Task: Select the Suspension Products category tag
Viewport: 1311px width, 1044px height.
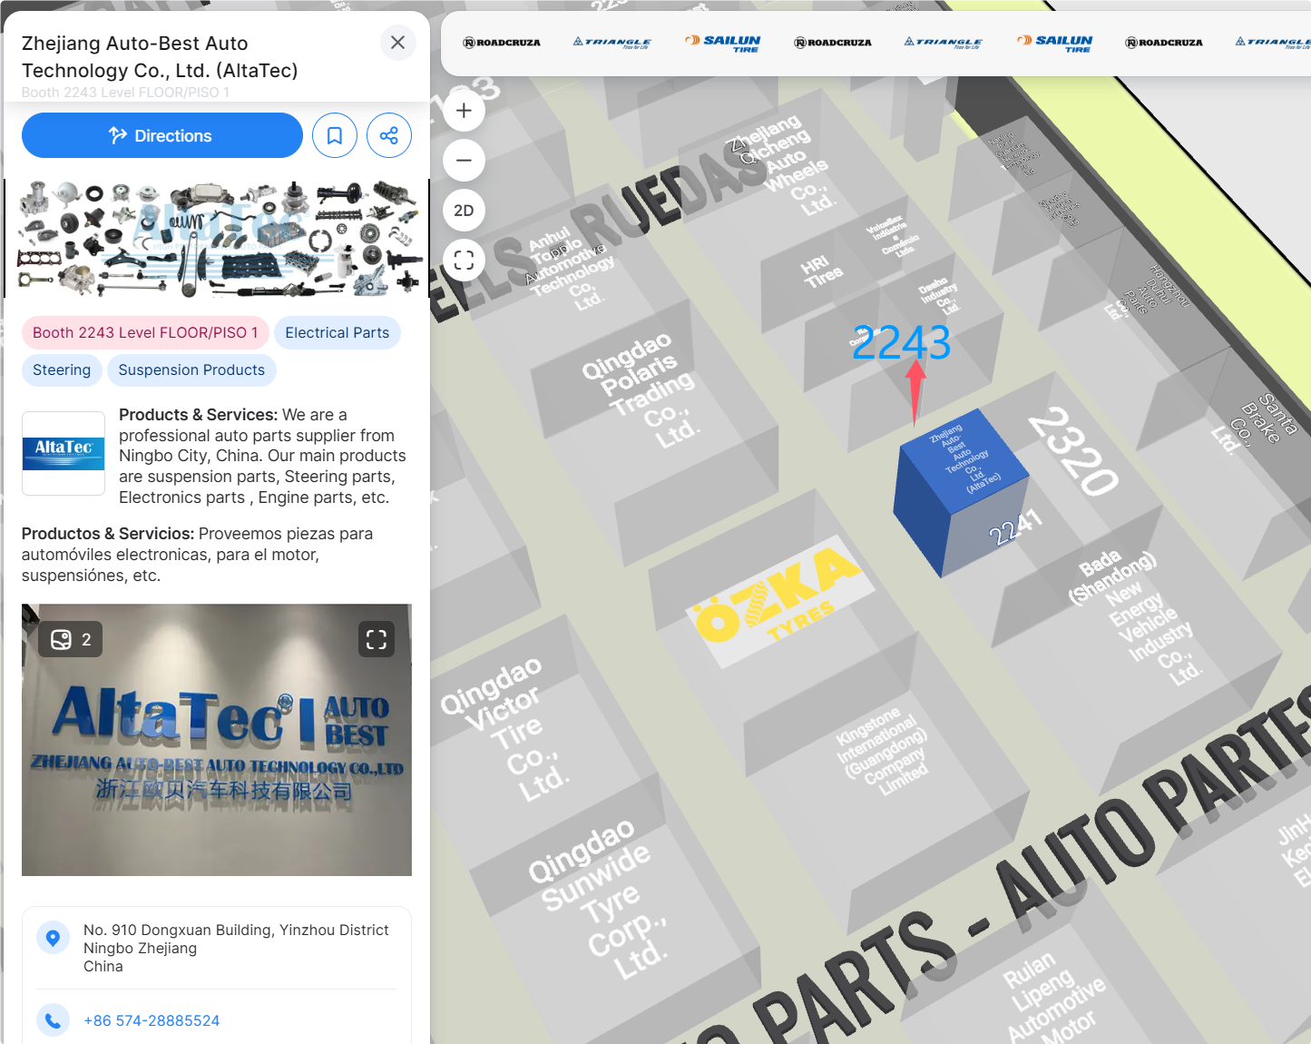Action: pos(191,369)
